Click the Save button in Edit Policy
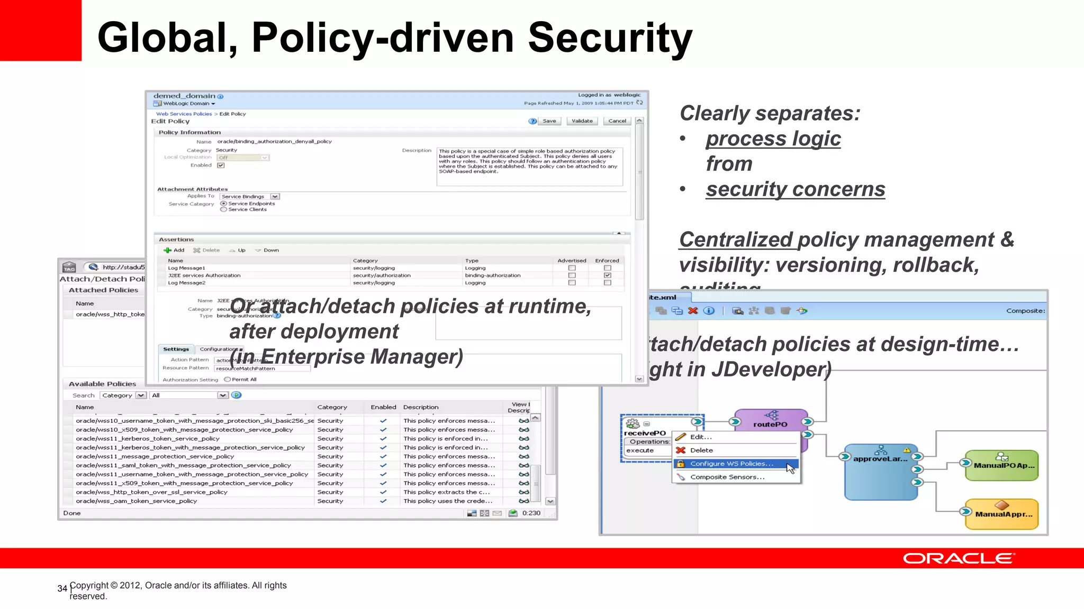1084x609 pixels. (x=549, y=121)
